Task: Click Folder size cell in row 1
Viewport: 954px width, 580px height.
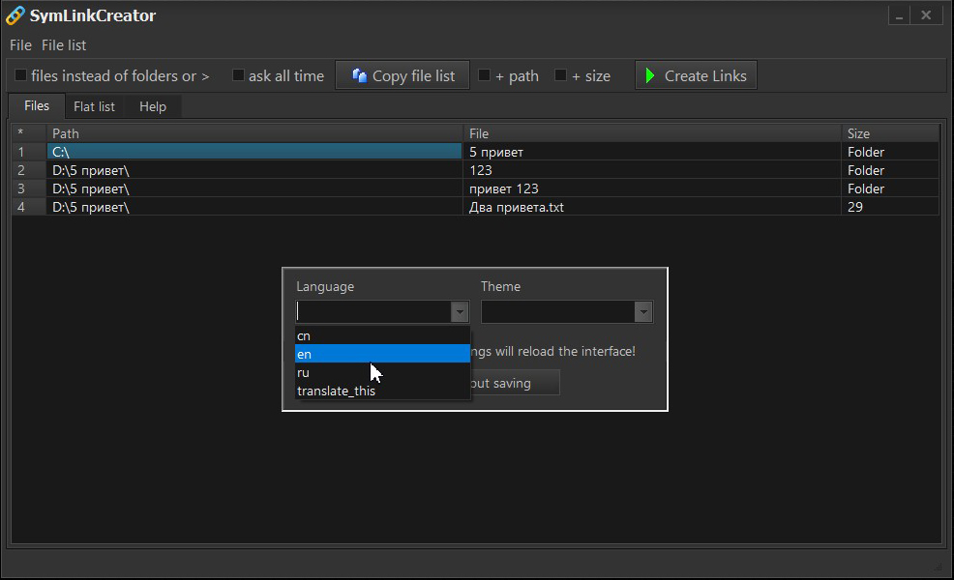Action: coord(890,152)
